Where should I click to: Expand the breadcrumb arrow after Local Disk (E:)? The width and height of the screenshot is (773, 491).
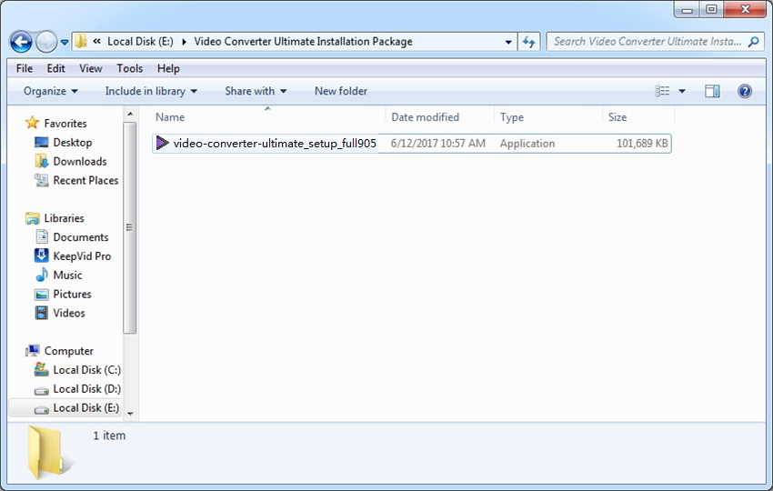click(x=184, y=42)
